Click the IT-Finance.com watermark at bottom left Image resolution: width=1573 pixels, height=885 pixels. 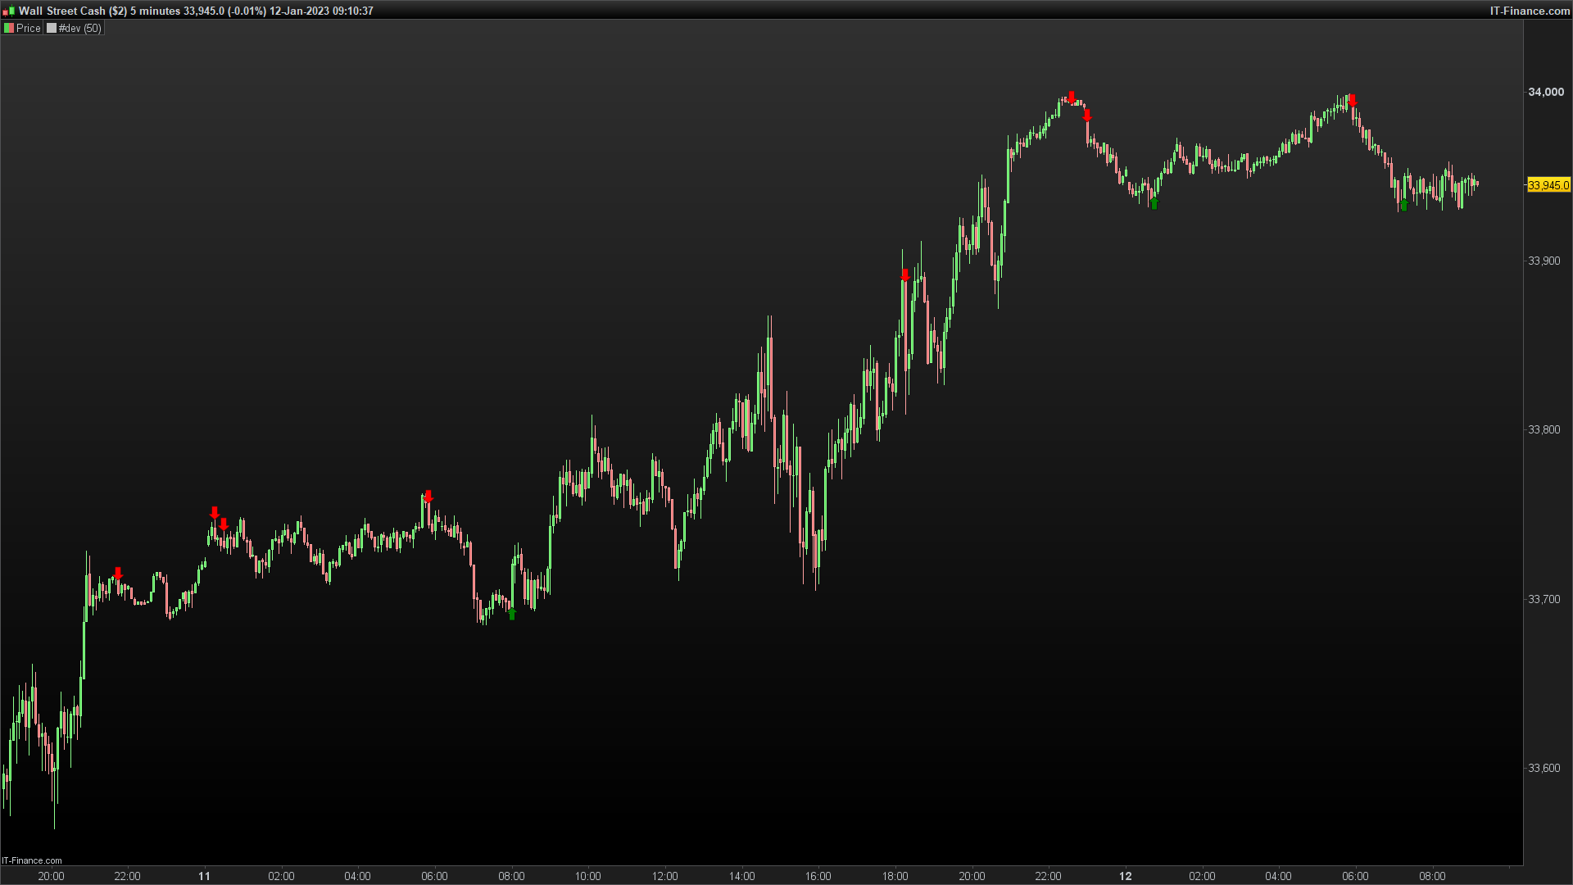(32, 860)
